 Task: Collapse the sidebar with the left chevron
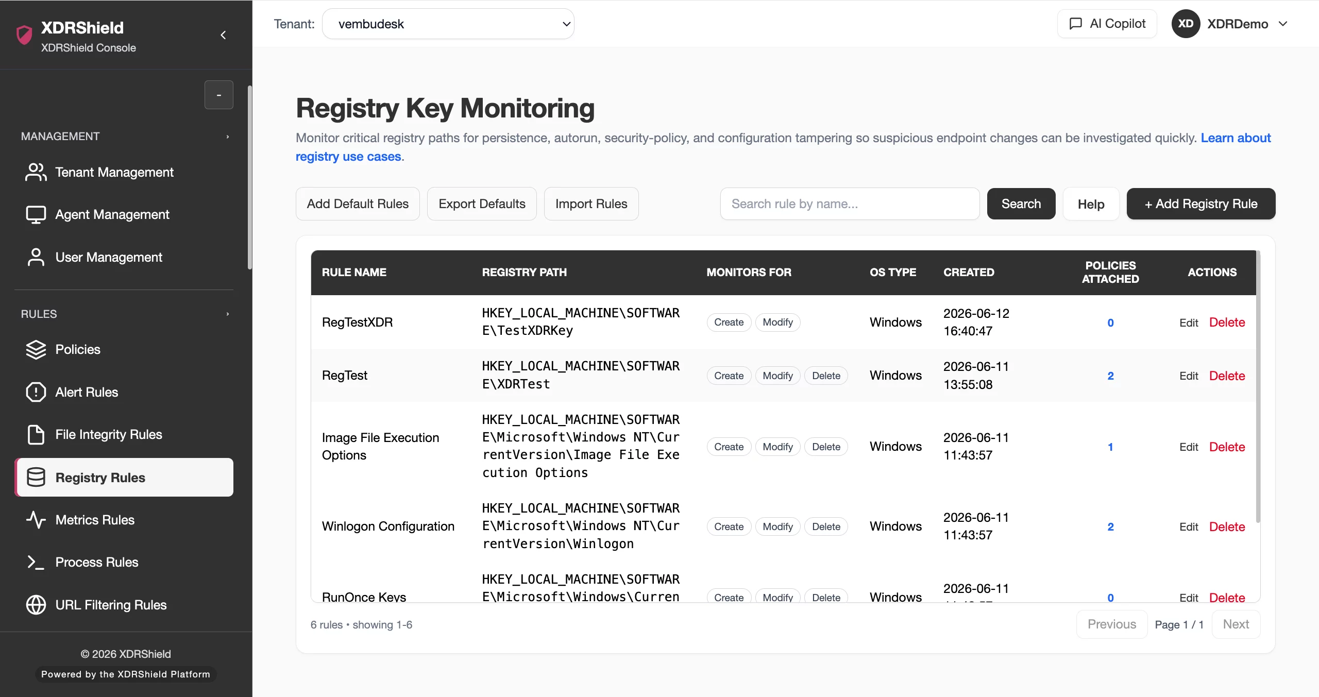223,35
